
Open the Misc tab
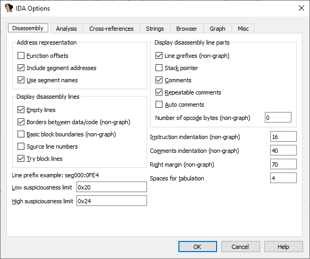click(x=243, y=29)
